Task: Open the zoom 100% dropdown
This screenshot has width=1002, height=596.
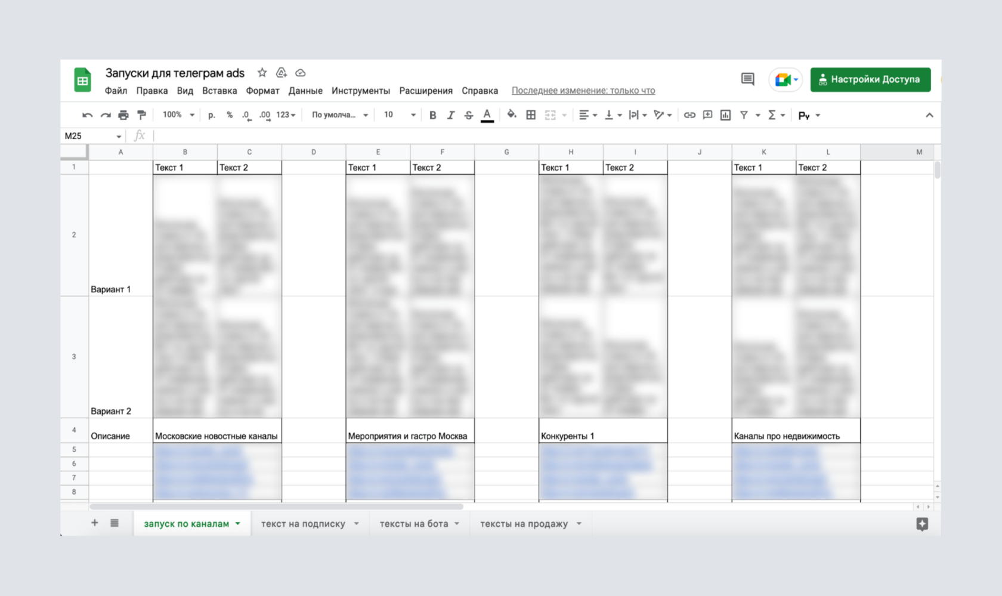Action: coord(178,115)
